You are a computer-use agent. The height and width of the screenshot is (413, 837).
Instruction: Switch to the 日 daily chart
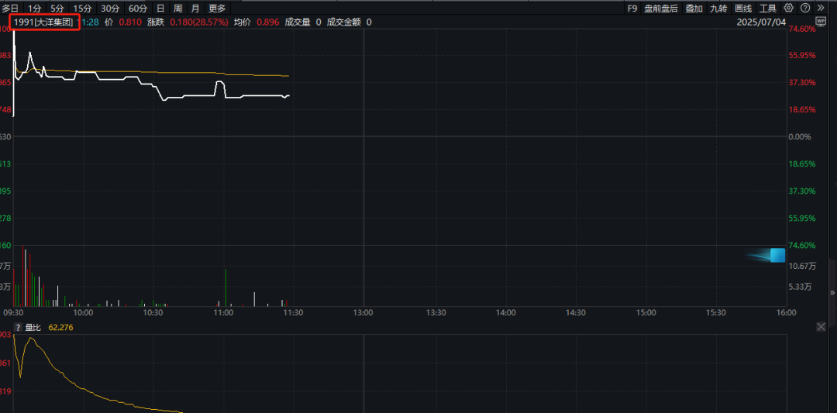[x=160, y=8]
